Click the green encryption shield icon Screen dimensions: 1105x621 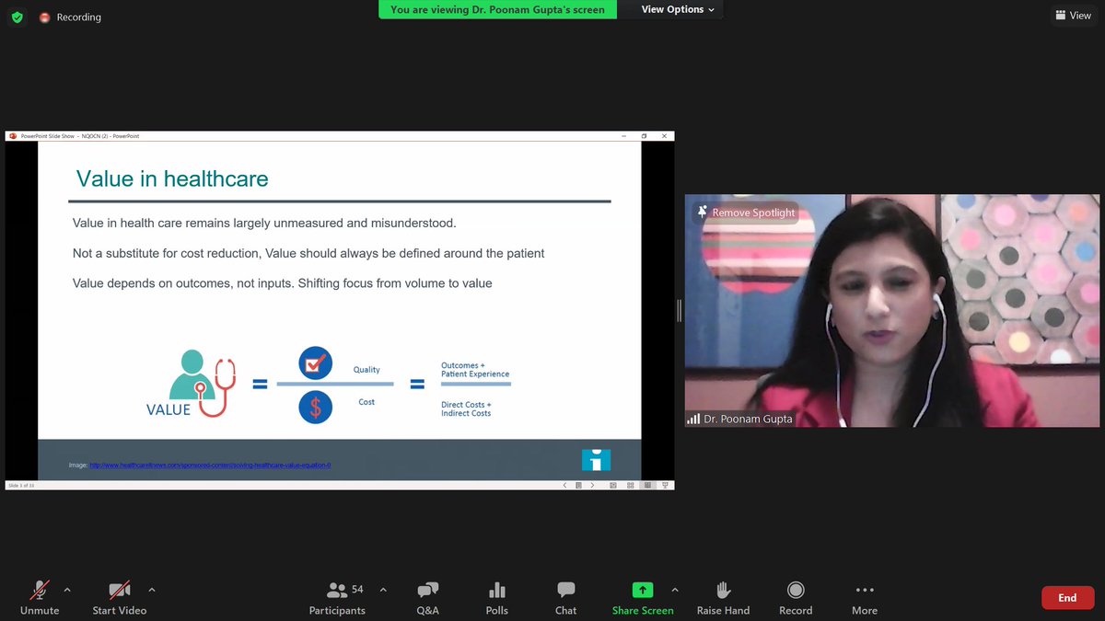coord(17,17)
